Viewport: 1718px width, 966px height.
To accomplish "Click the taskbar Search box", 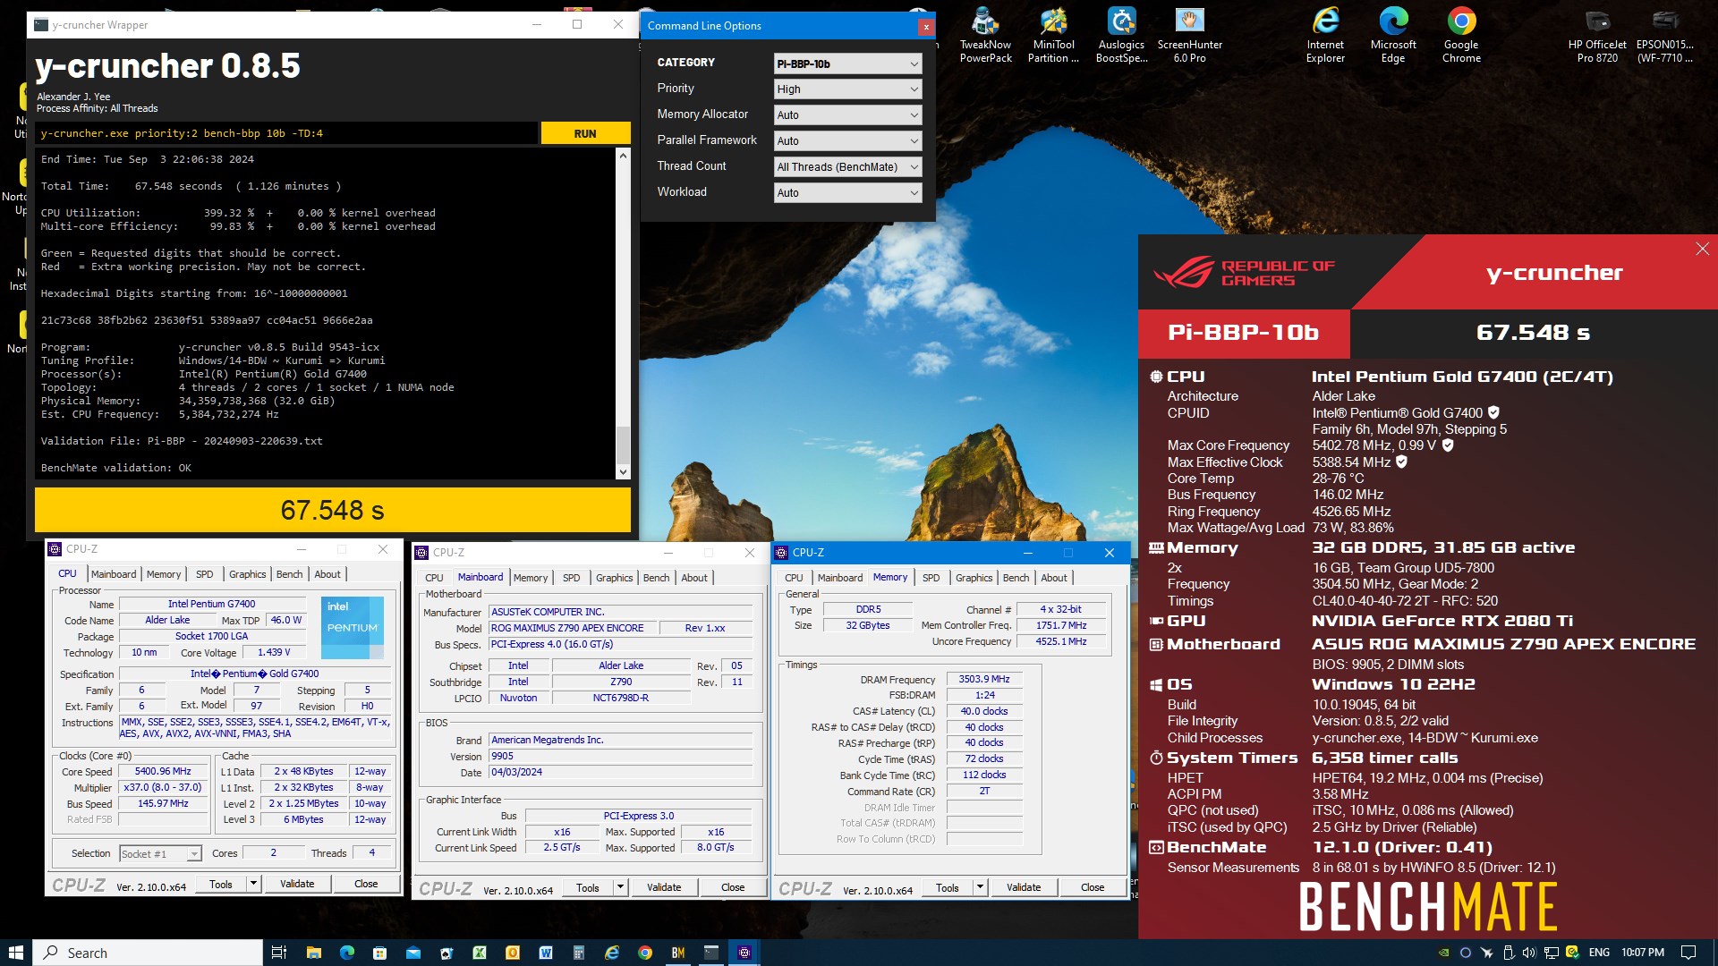I will point(149,953).
